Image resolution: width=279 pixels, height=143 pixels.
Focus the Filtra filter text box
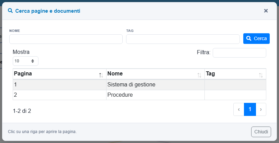(239, 53)
